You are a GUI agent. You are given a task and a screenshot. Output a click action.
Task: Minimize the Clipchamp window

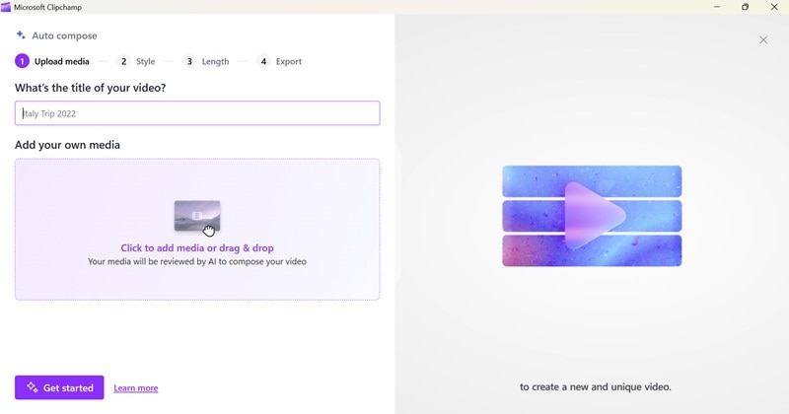(717, 7)
